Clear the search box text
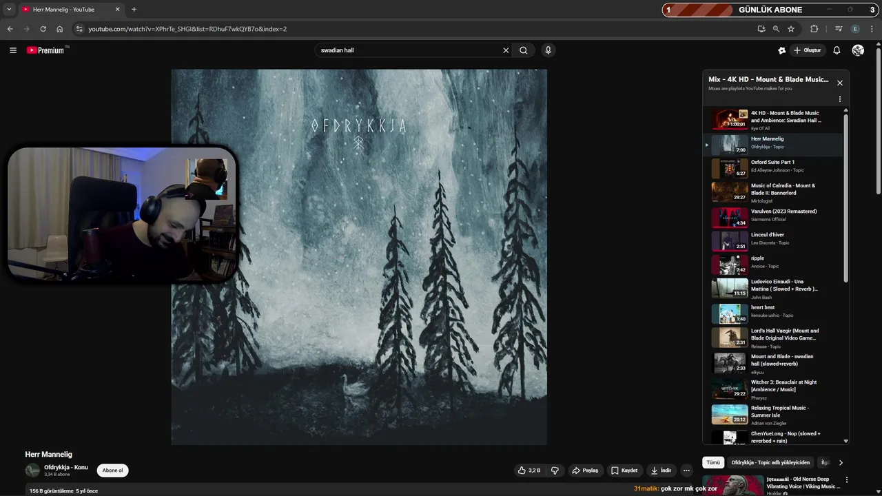This screenshot has height=496, width=882. 506,50
